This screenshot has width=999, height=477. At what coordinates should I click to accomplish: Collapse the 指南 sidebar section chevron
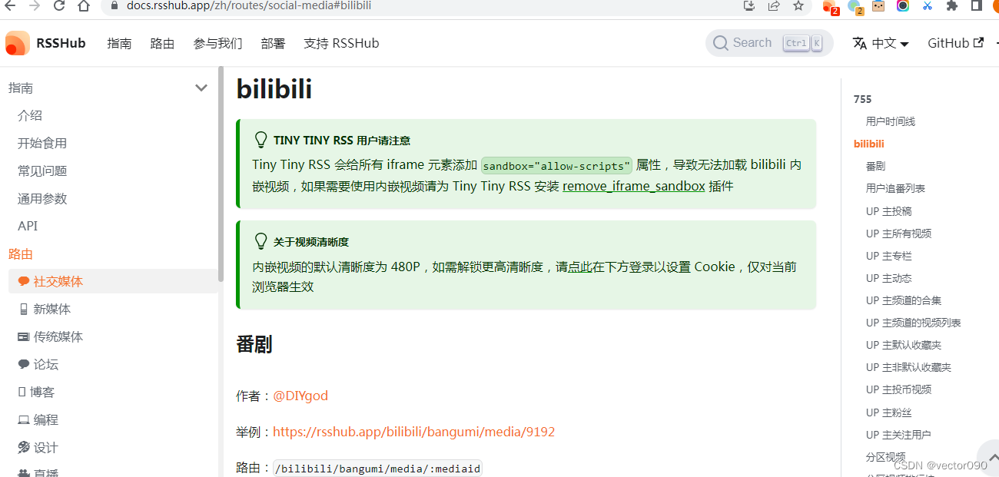(201, 88)
